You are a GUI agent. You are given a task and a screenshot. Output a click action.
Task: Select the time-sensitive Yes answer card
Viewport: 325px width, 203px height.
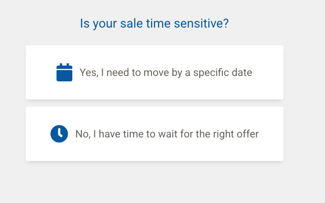click(155, 72)
